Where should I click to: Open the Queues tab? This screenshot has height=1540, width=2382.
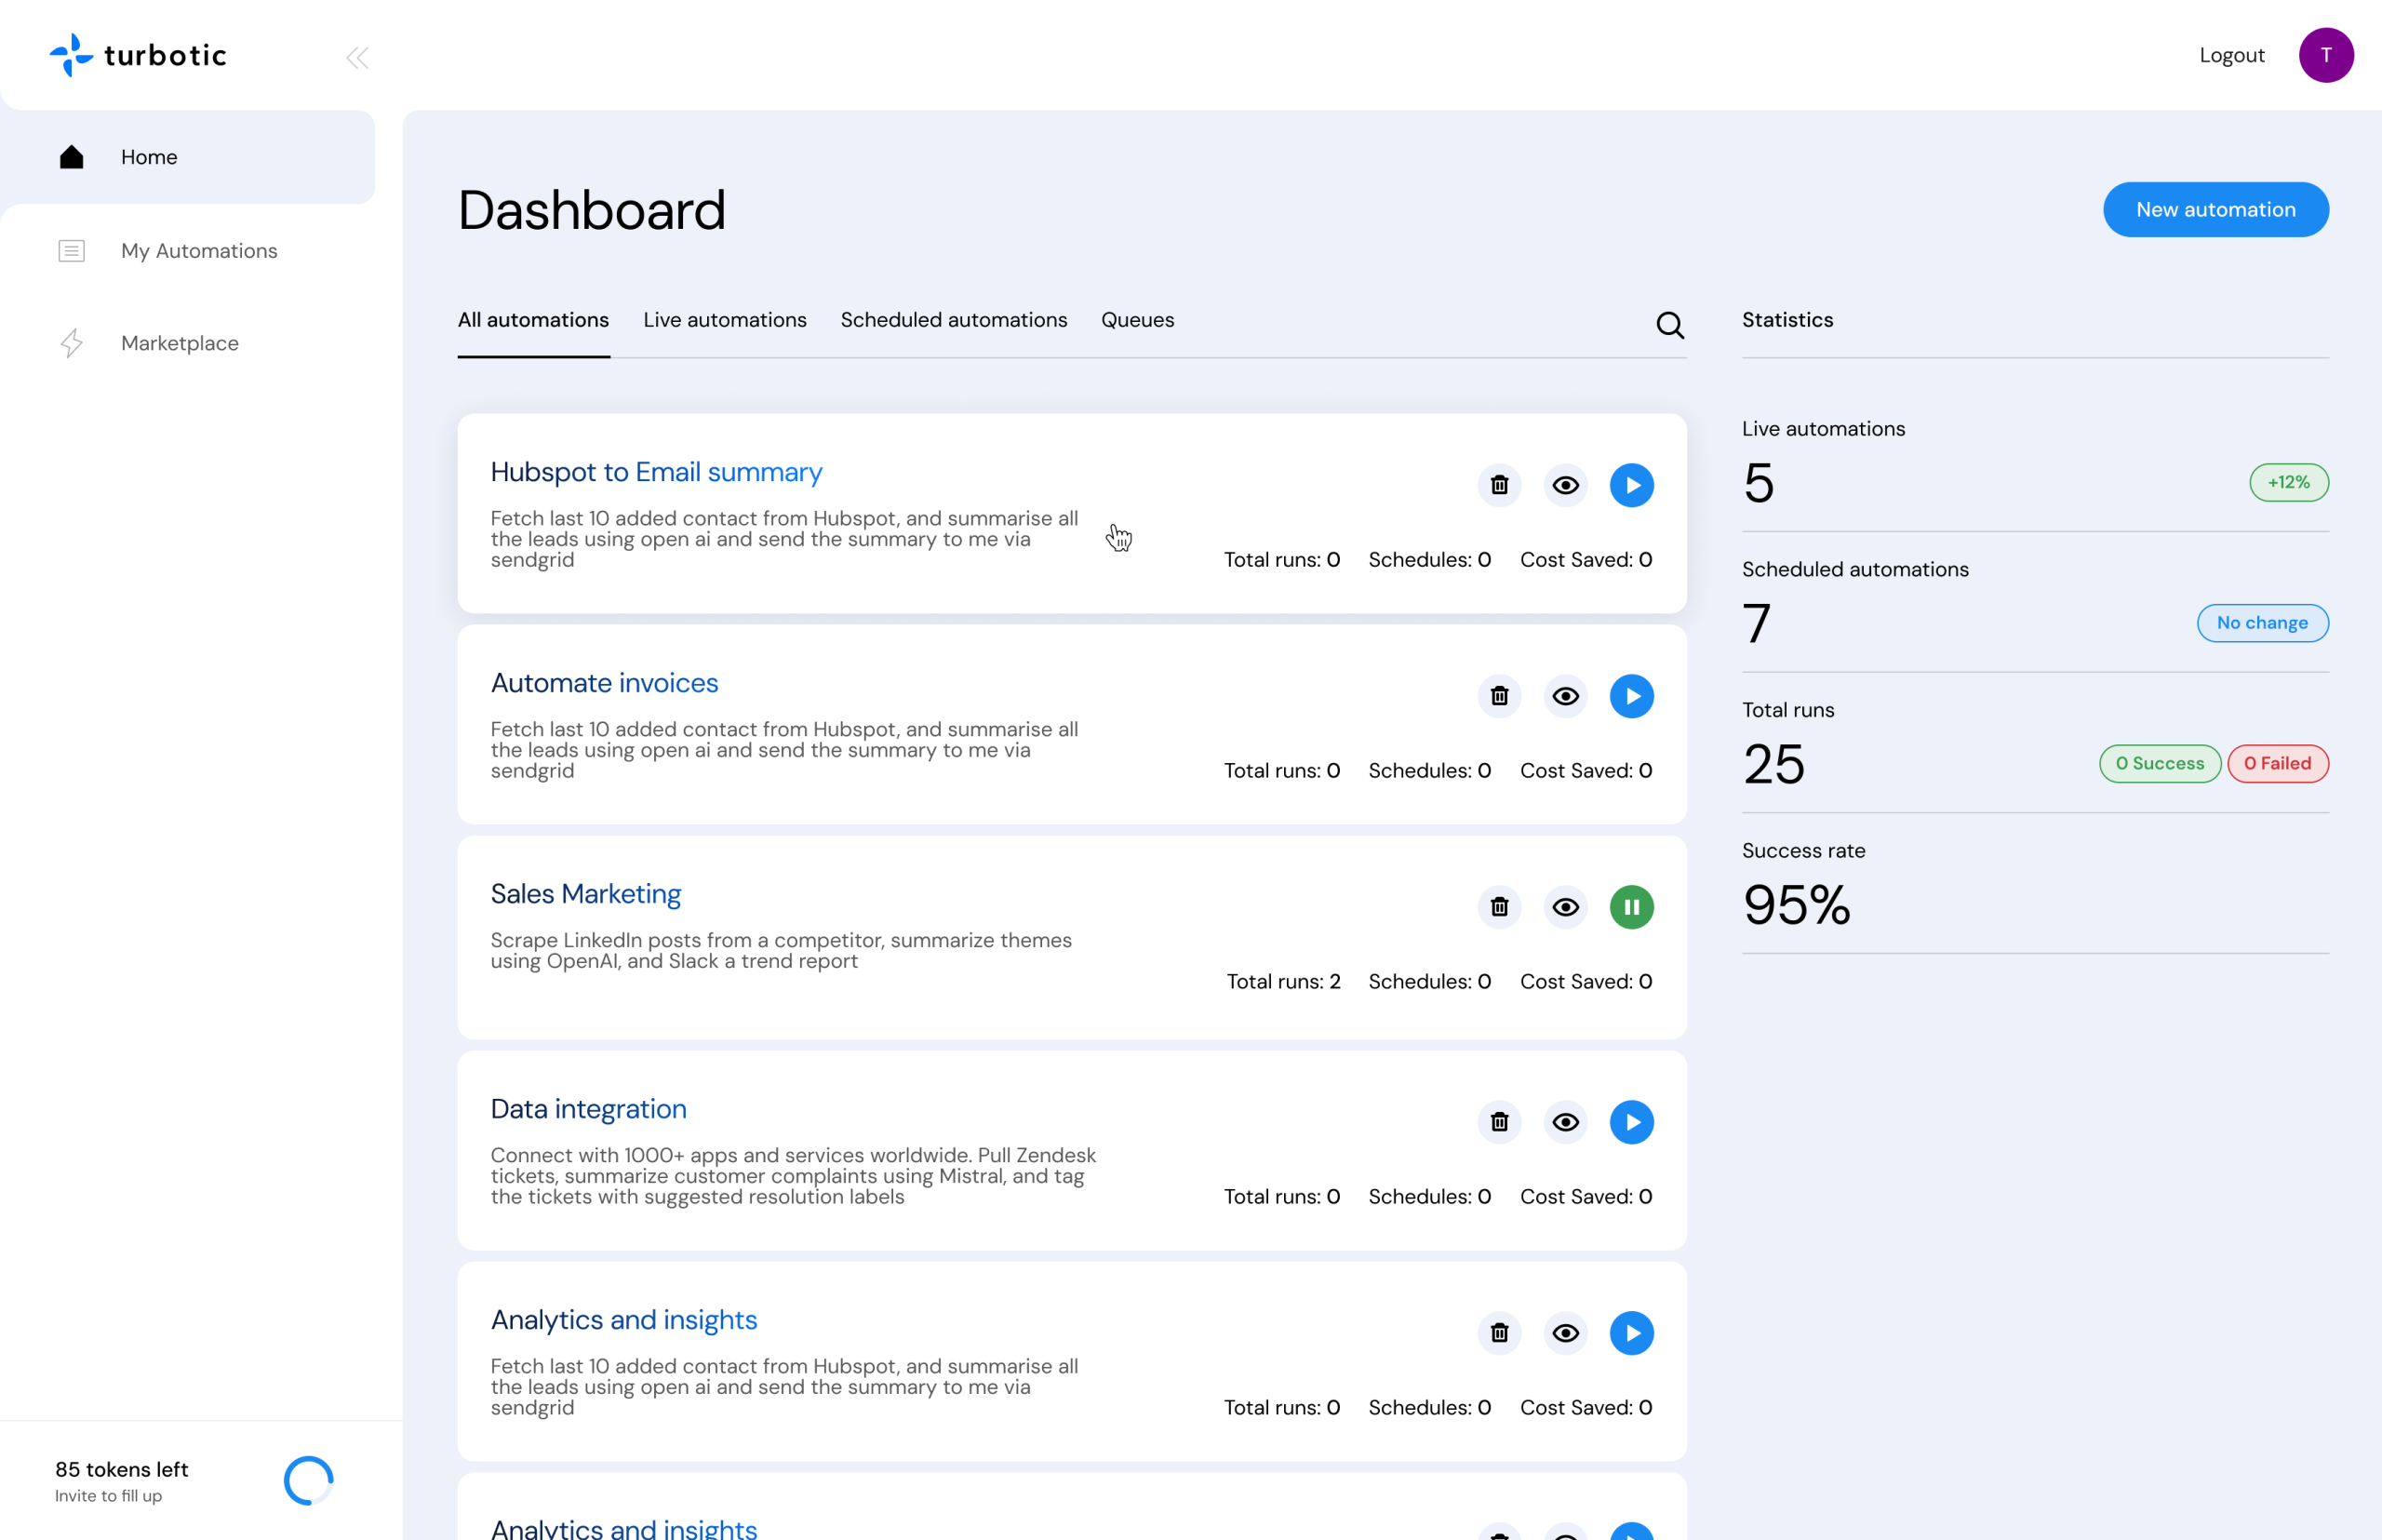(x=1137, y=320)
